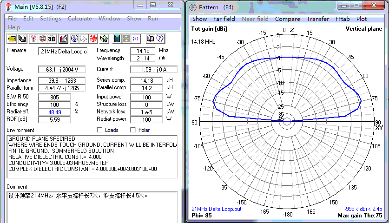Open far-field pattern circle icon
Screen dimensions: 389x223
(x=74, y=39)
